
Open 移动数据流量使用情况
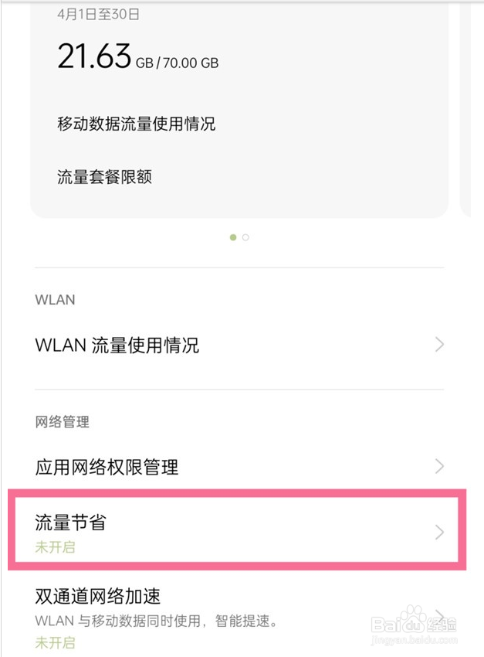(137, 124)
